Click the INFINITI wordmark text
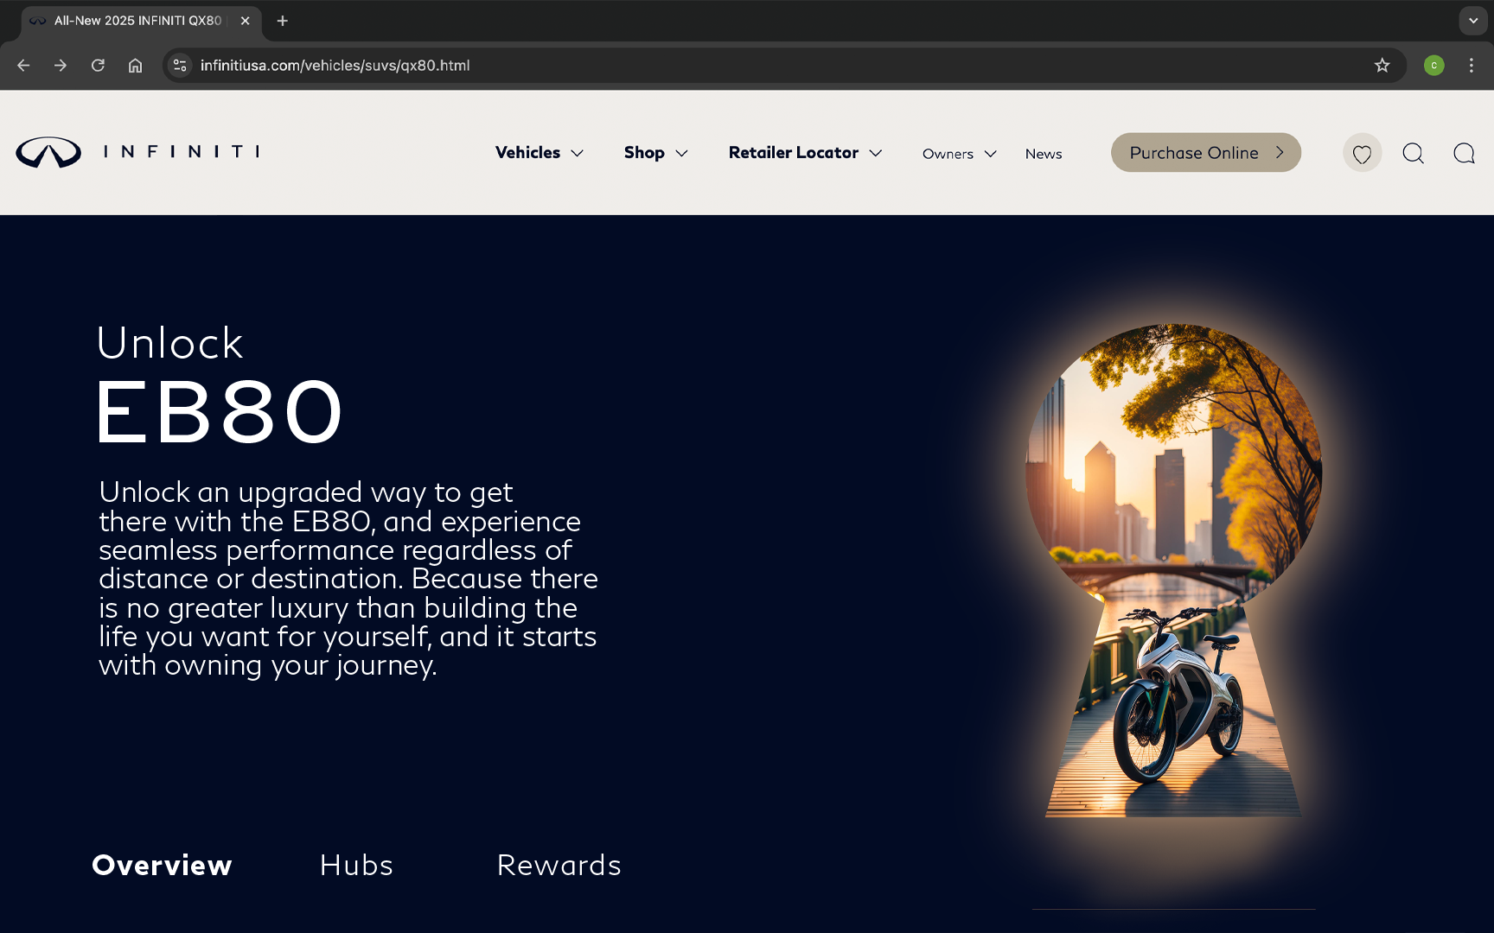This screenshot has height=933, width=1494. pyautogui.click(x=182, y=152)
